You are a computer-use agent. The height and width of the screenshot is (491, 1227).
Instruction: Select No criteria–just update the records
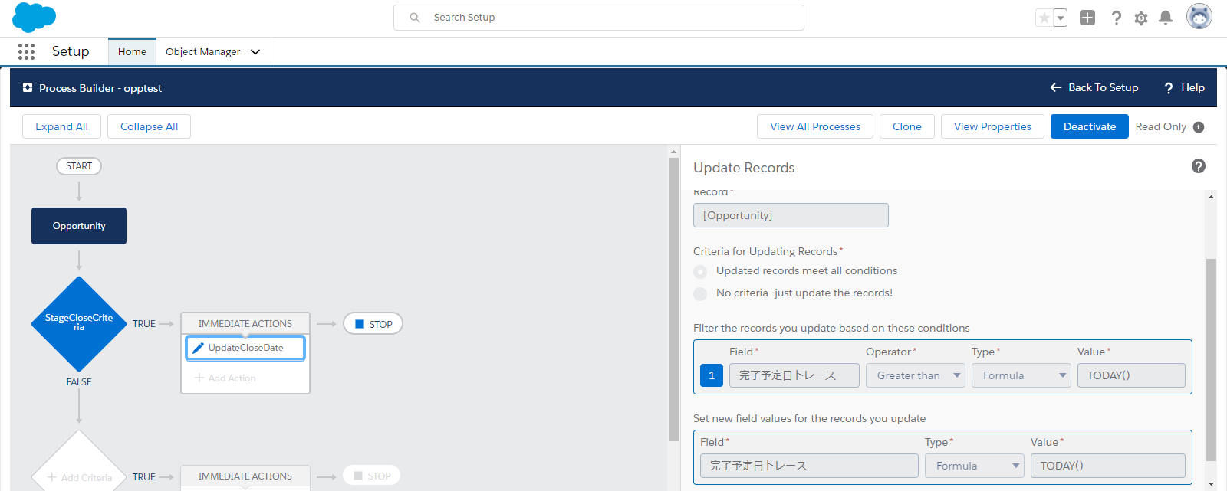click(700, 293)
